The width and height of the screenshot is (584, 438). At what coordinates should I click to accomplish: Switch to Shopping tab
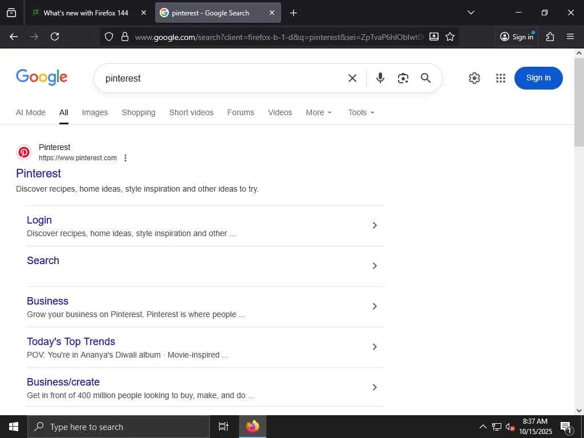138,112
